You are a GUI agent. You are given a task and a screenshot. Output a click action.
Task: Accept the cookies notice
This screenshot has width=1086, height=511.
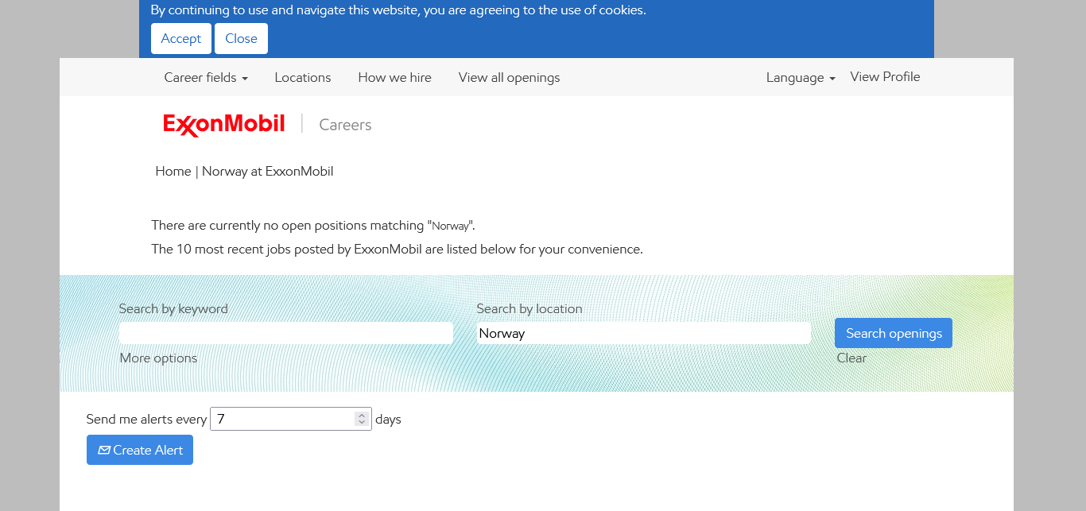(x=181, y=38)
